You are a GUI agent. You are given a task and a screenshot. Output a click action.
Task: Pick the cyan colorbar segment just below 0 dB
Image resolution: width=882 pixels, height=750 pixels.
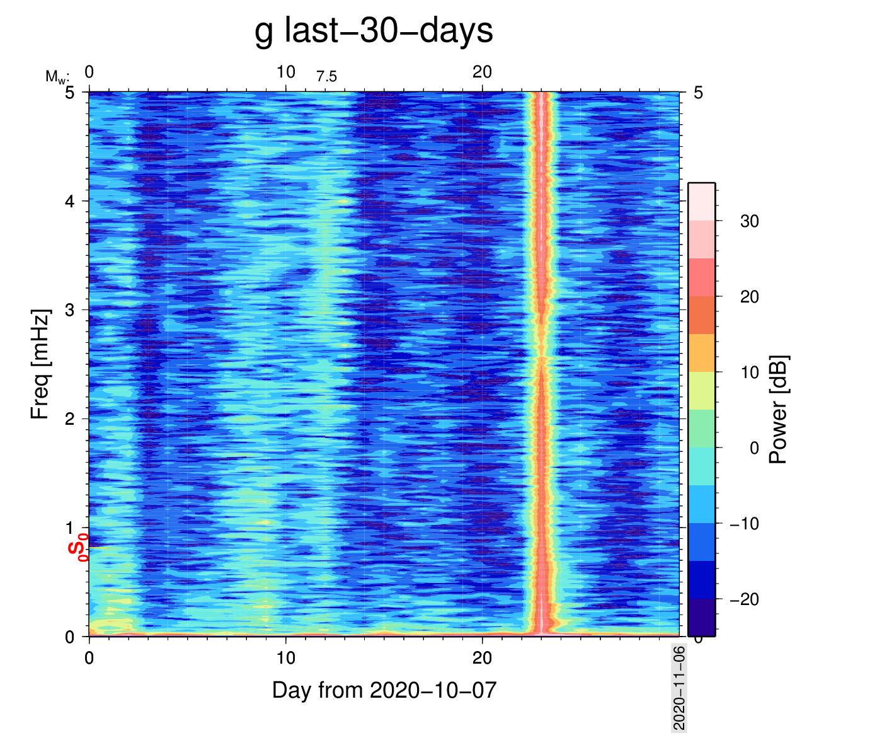(701, 466)
